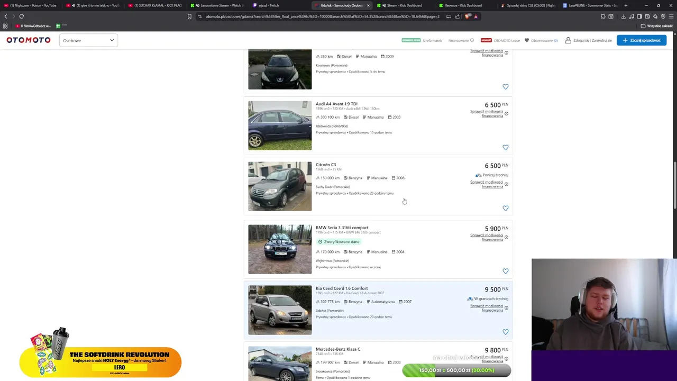Open Brave Shields lion icon

point(468,16)
